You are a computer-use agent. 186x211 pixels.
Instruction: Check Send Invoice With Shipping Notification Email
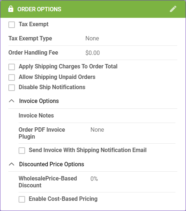click(22, 151)
